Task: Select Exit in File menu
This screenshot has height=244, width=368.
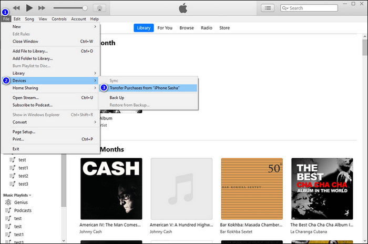Action: [51, 149]
